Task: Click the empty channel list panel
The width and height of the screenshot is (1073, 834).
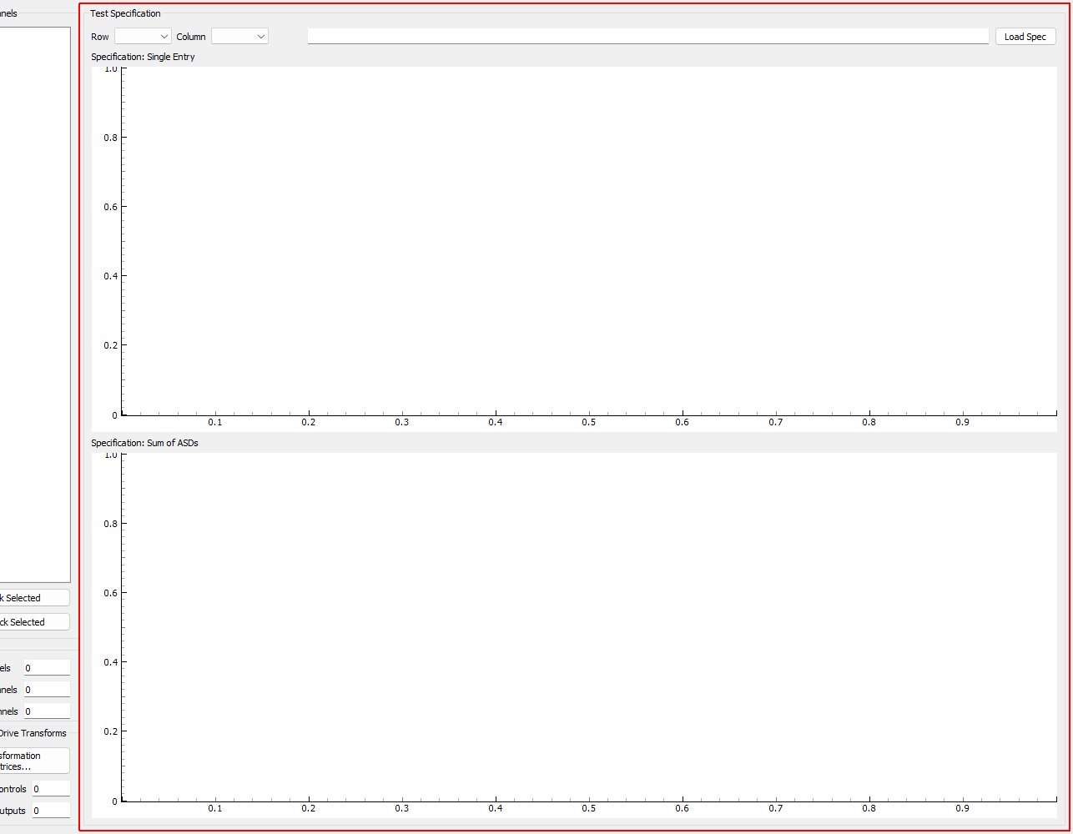Action: 33,300
